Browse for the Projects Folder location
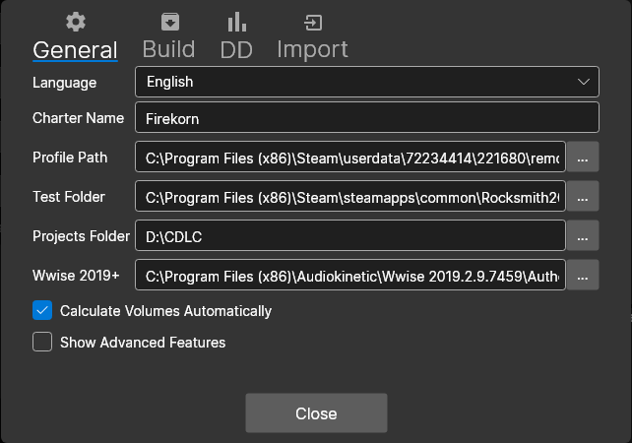632x443 pixels. (583, 235)
